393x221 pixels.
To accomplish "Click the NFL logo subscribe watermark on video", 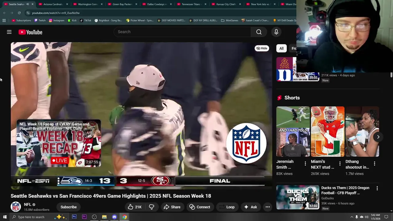I will (x=246, y=143).
